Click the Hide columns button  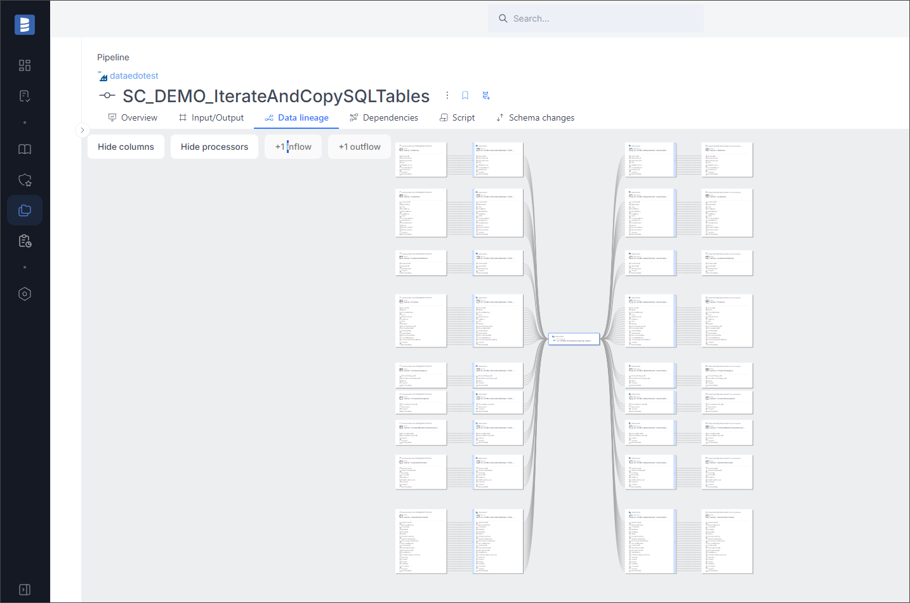[x=126, y=147]
